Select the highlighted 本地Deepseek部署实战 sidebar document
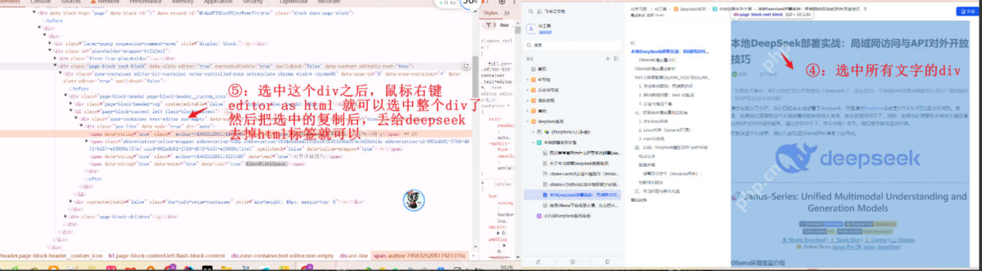This screenshot has width=982, height=271. pyautogui.click(x=573, y=195)
